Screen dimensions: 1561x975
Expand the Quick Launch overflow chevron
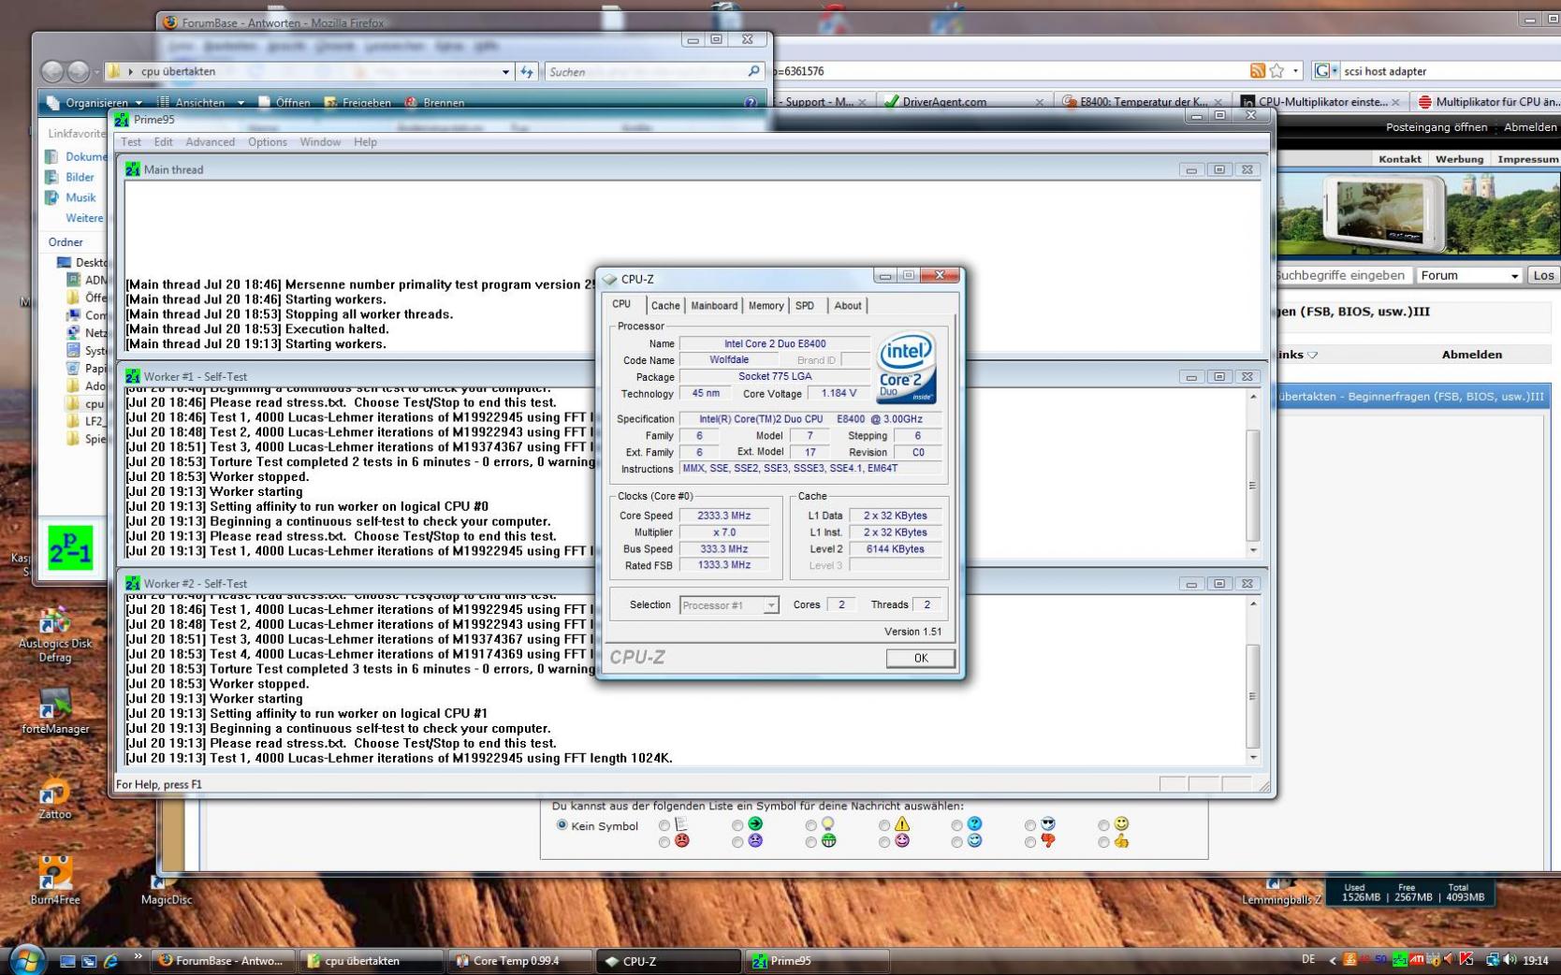point(138,956)
